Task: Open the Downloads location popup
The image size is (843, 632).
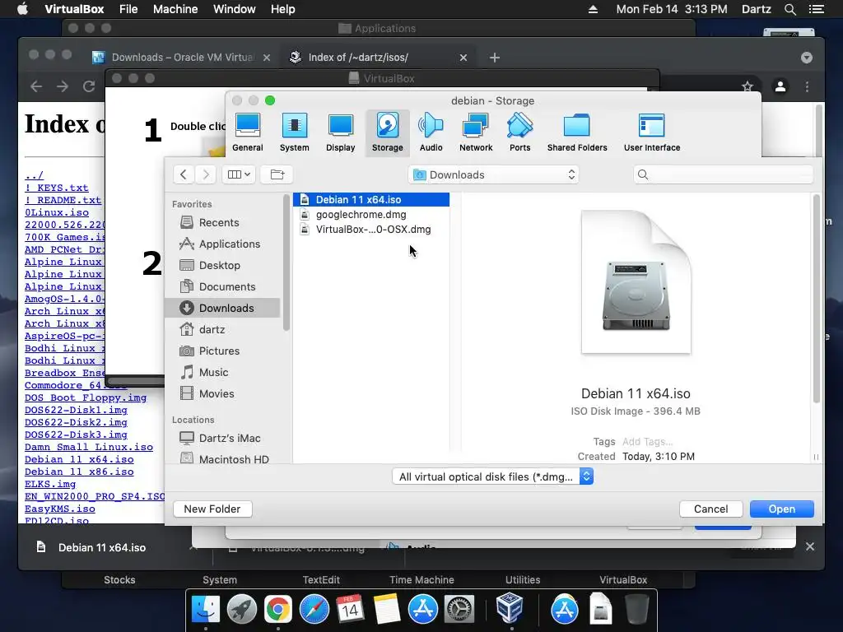Action: click(494, 174)
